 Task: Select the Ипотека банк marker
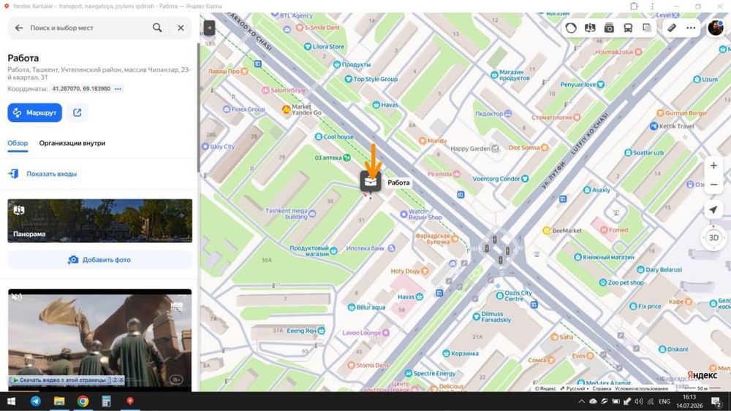coord(371,248)
